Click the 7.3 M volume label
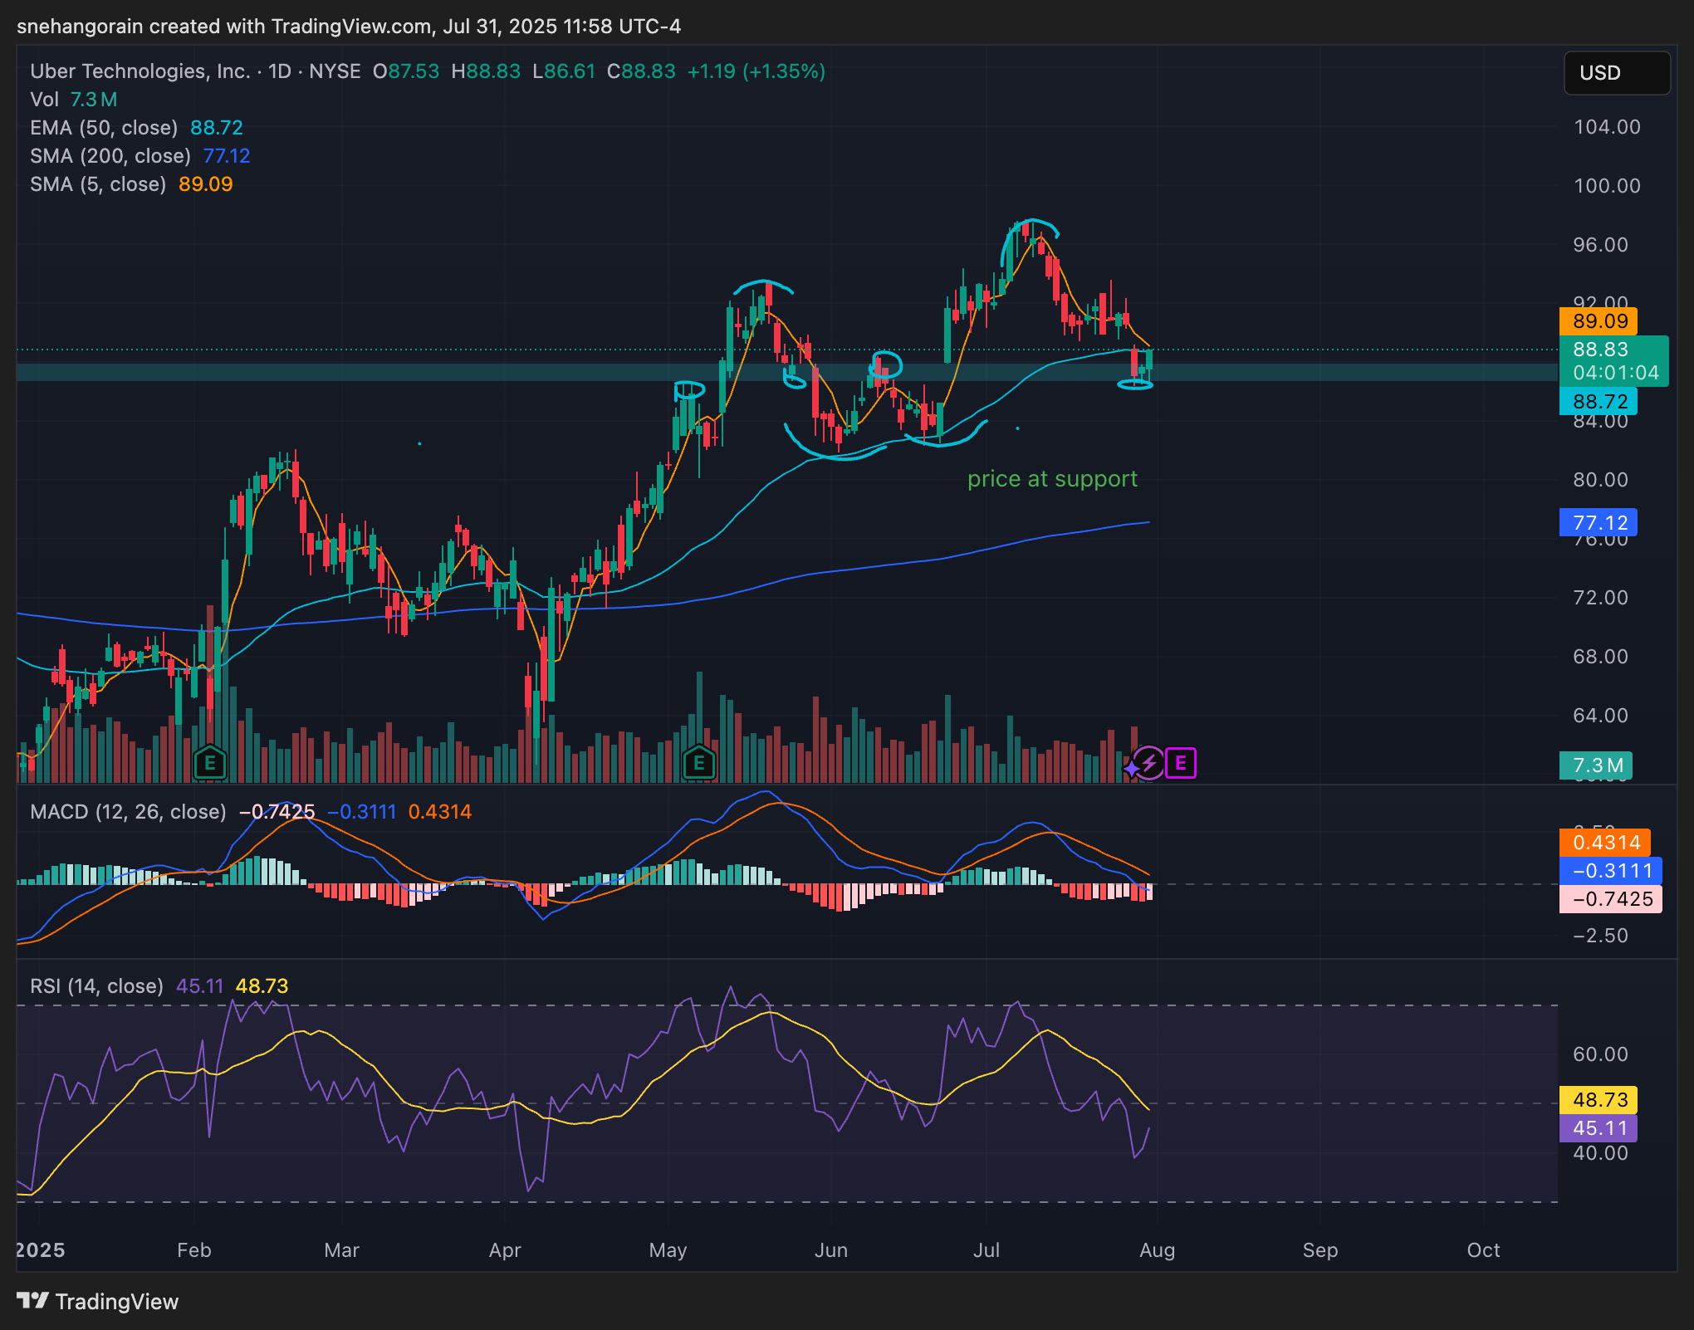 (x=1596, y=765)
